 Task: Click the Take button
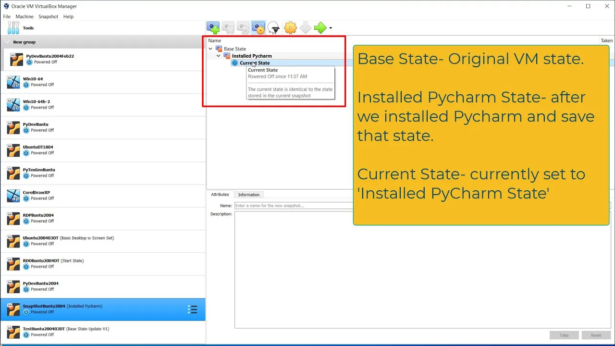(x=564, y=335)
